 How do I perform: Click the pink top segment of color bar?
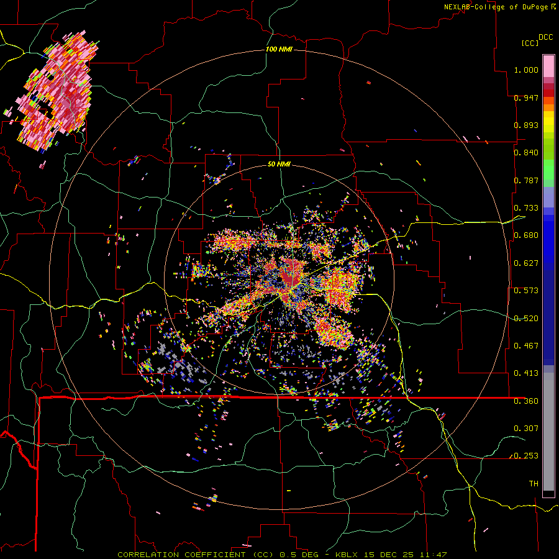pyautogui.click(x=548, y=66)
